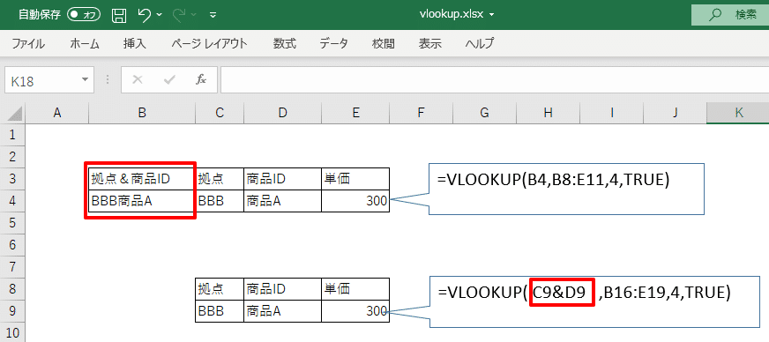Open the ページ レイアウト tab

209,44
